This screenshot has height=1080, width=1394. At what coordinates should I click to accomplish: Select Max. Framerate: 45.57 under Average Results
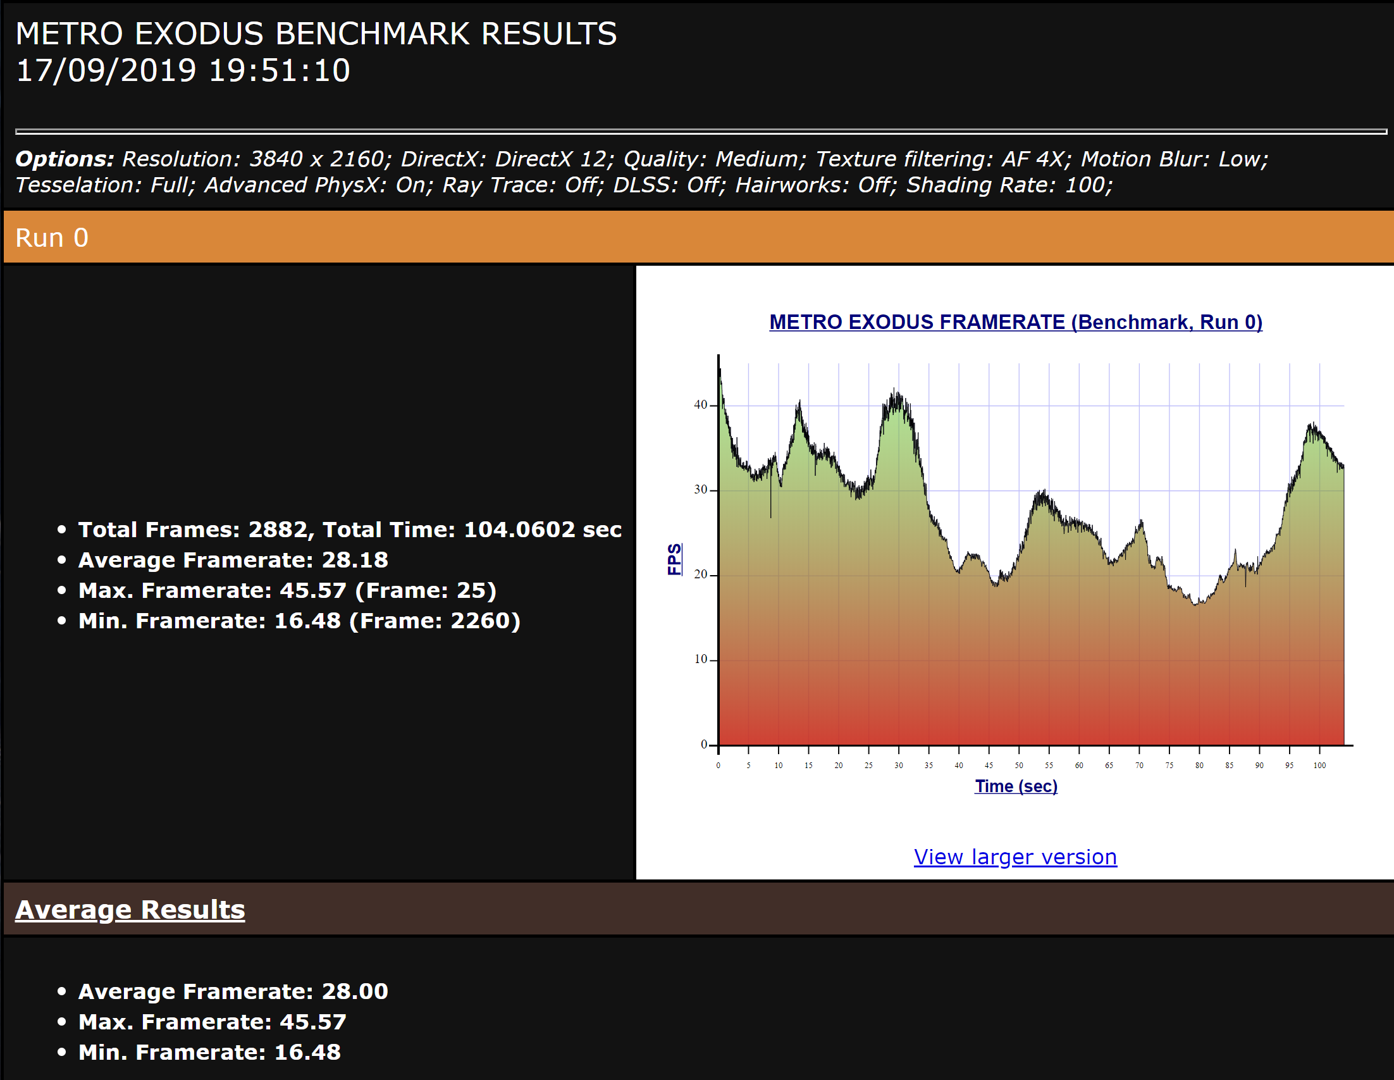pos(212,1022)
